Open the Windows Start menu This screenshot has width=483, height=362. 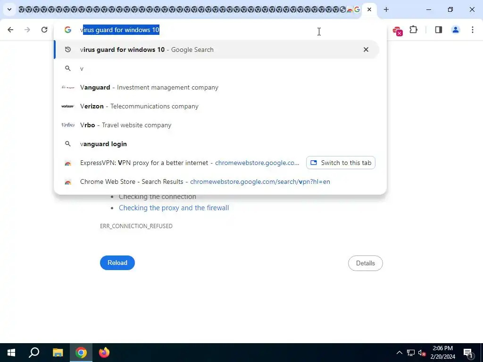[x=11, y=353]
